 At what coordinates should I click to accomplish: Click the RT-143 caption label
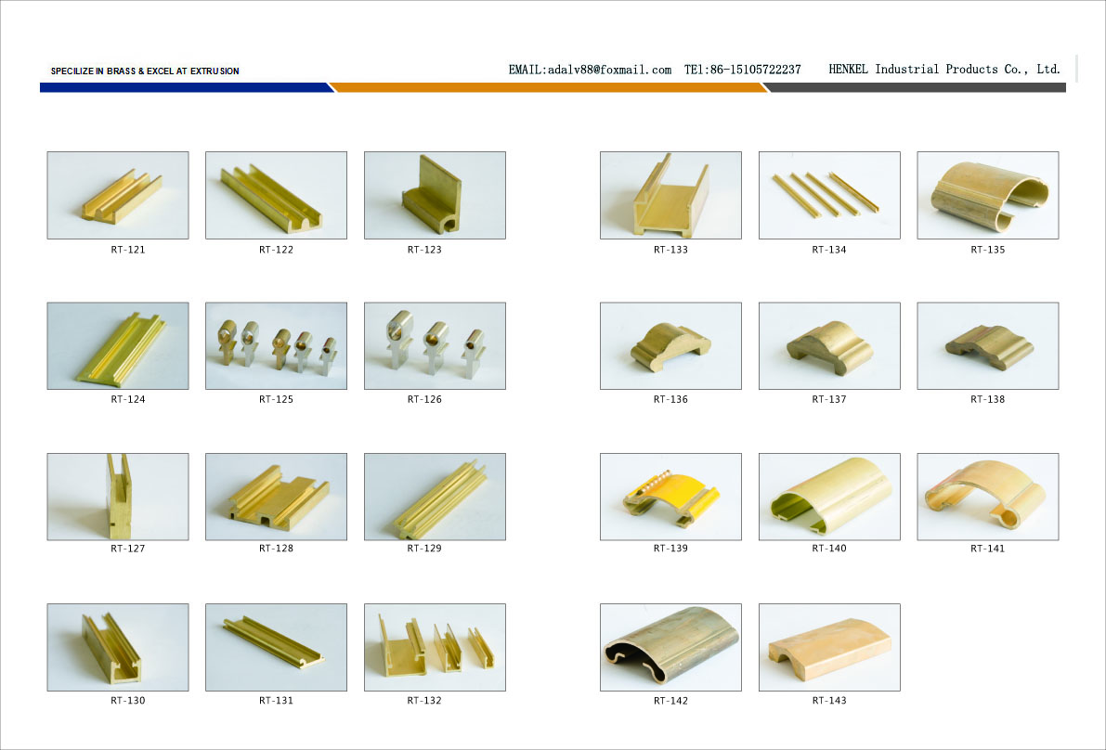pyautogui.click(x=828, y=701)
